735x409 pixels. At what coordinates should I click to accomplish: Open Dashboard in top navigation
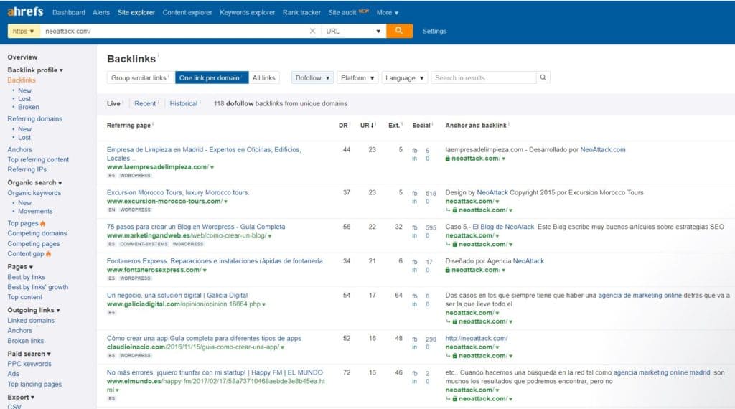[x=69, y=13]
